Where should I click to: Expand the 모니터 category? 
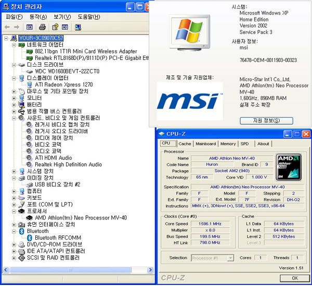(x=14, y=98)
